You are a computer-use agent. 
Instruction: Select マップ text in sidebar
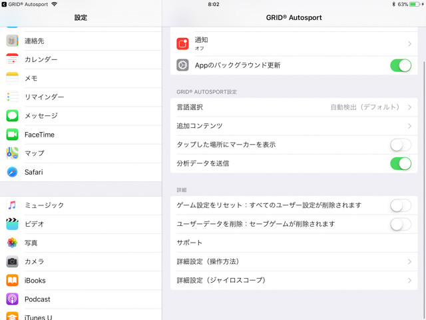coord(35,153)
